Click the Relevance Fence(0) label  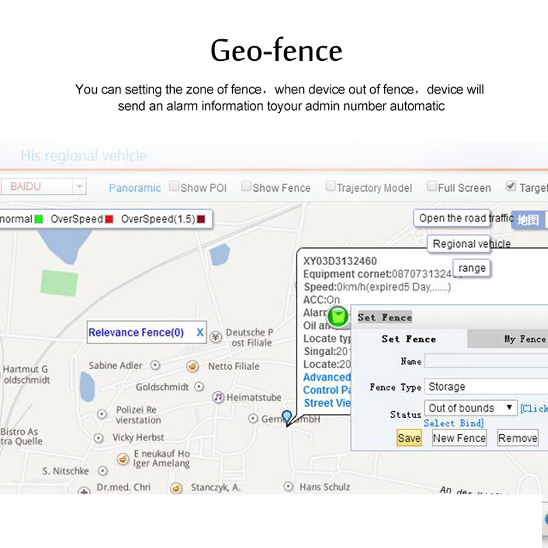136,332
